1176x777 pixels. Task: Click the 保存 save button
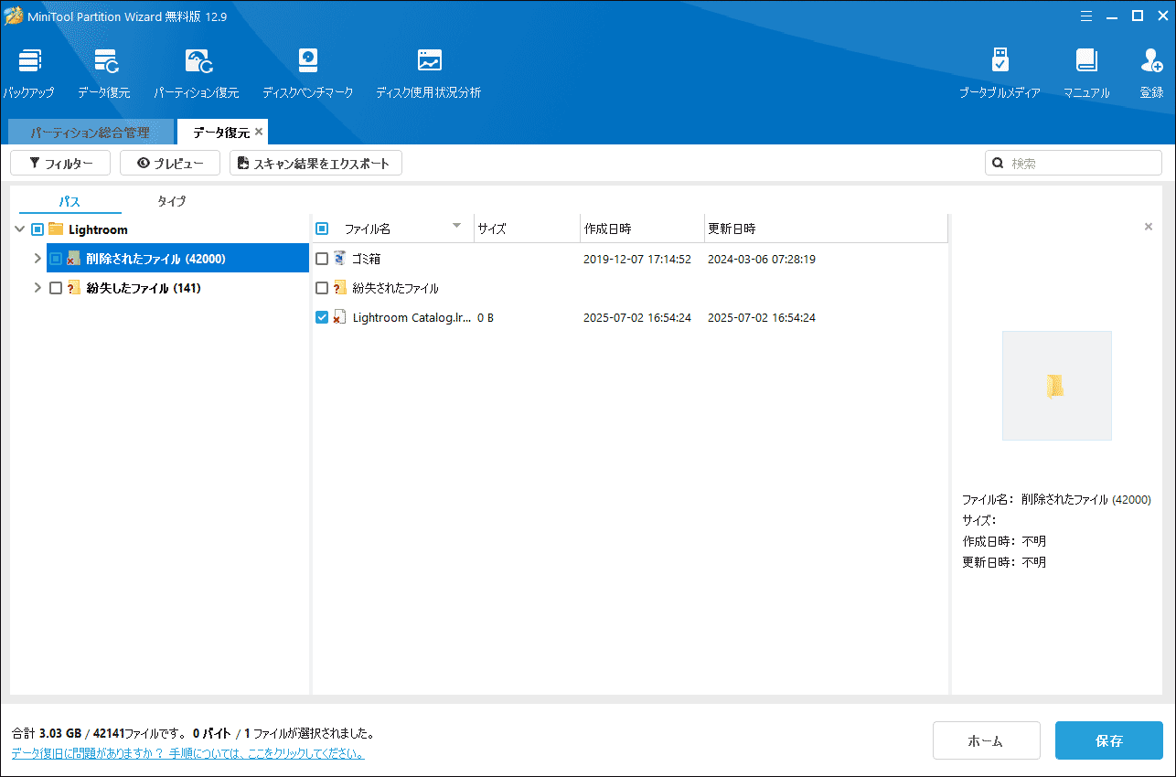click(x=1109, y=740)
